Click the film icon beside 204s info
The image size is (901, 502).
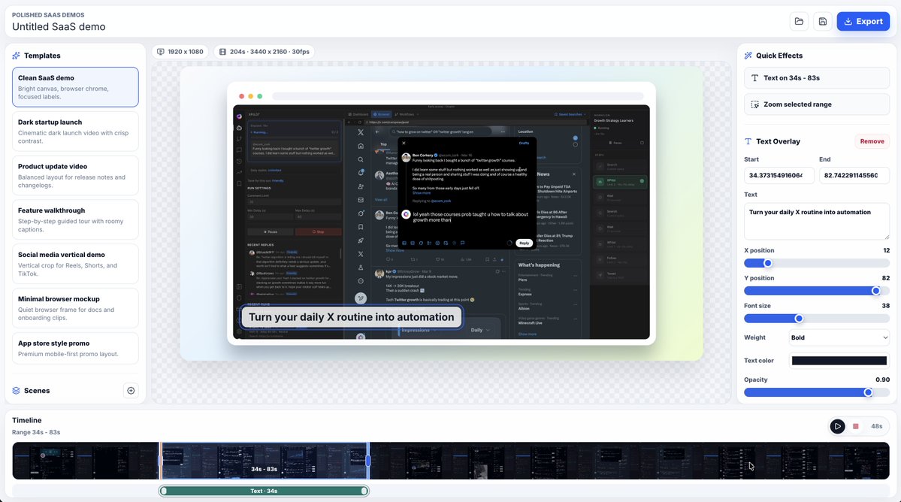(222, 52)
